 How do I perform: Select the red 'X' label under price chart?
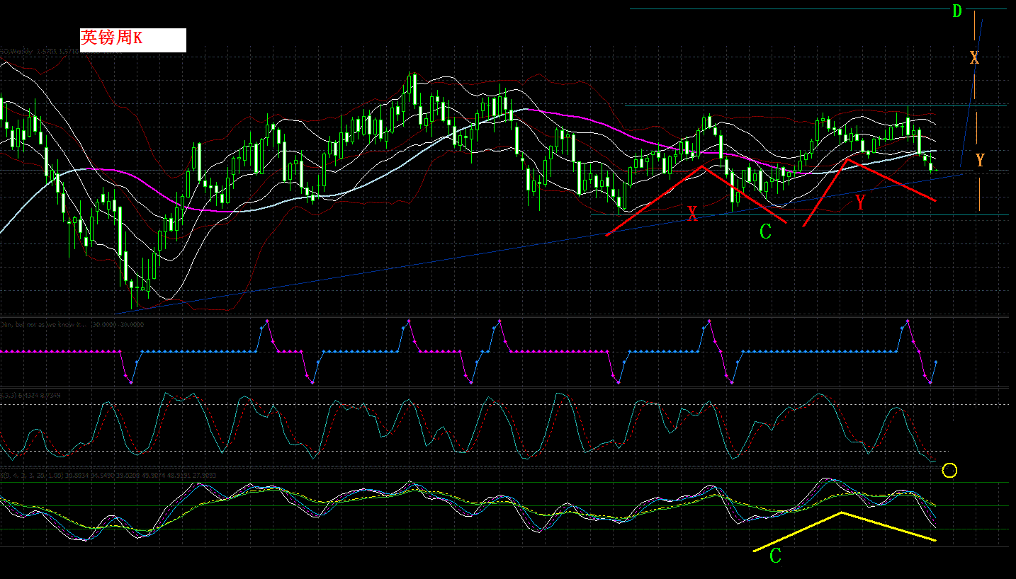[x=692, y=213]
